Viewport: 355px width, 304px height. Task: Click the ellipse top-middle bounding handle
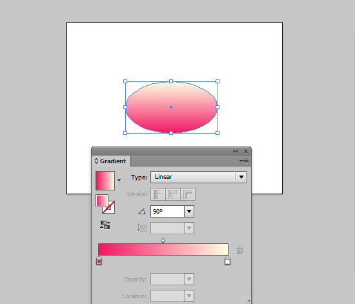point(171,81)
